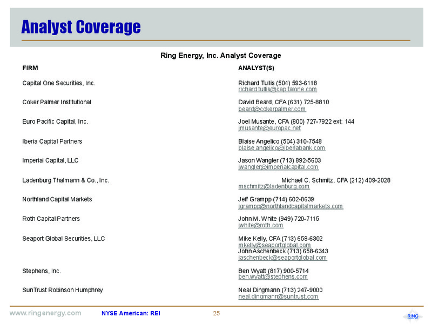Click the Ring Energy, Inc. Analyst Coverage subtitle
The height and width of the screenshot is (324, 432).
point(221,56)
